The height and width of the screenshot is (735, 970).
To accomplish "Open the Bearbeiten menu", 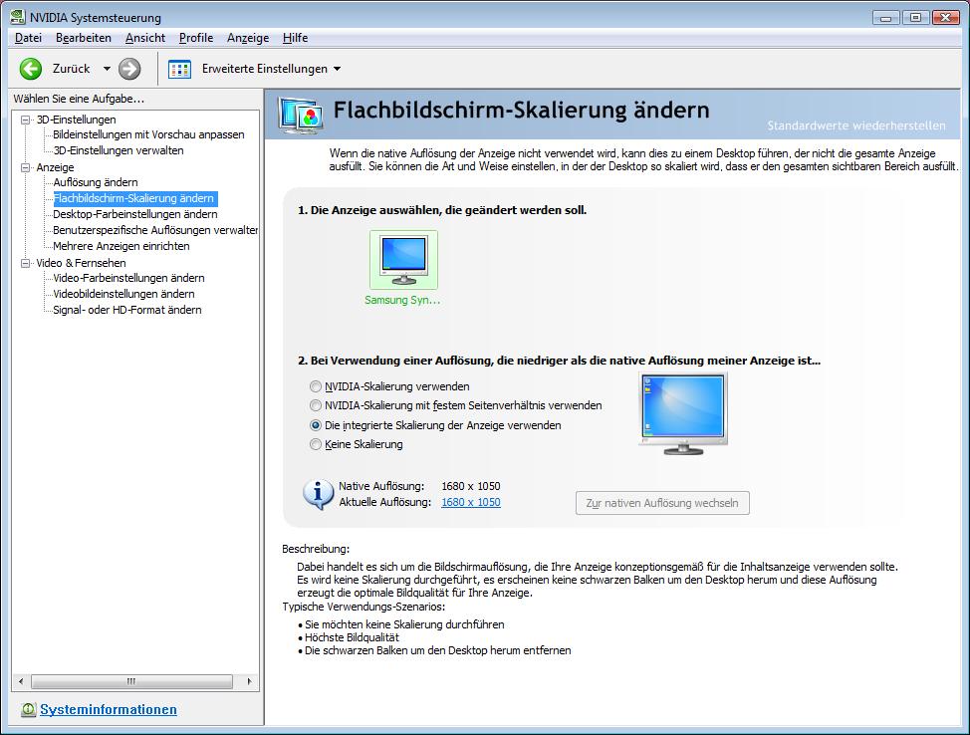I will point(84,38).
